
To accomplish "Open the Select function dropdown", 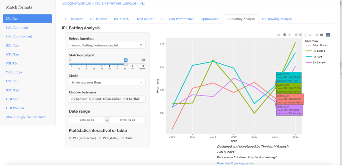I will pos(107,45).
